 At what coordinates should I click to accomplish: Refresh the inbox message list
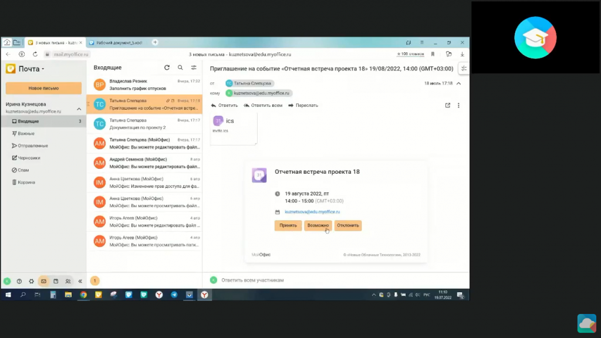pos(167,67)
